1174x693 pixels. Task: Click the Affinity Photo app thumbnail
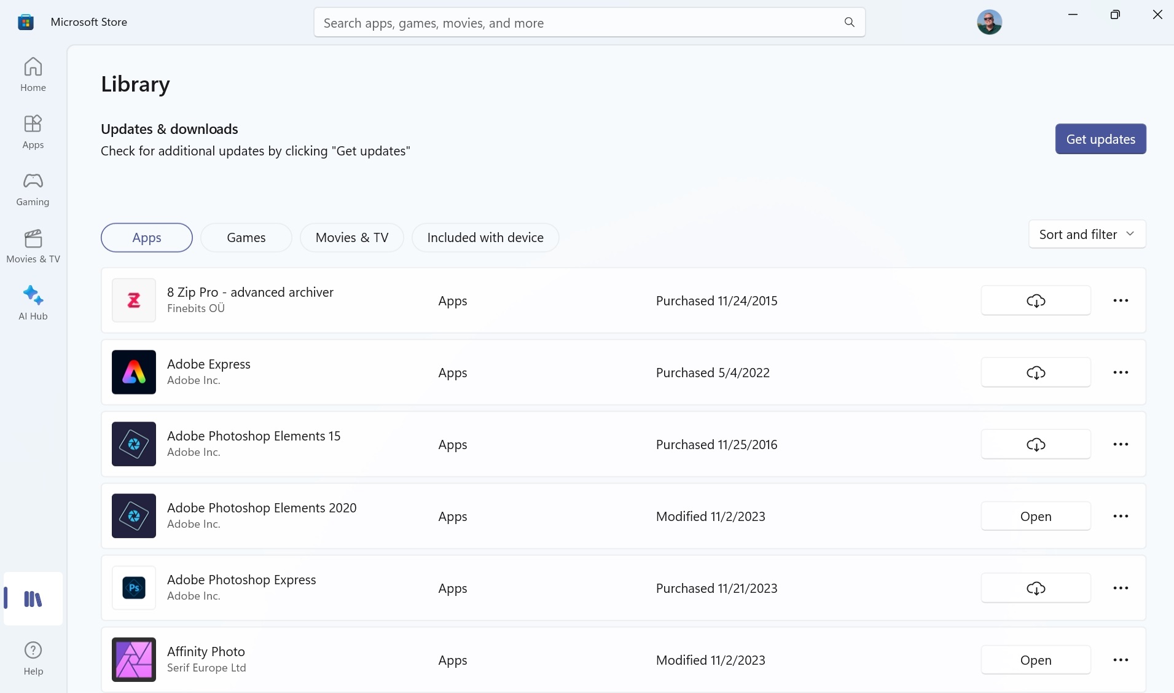134,660
